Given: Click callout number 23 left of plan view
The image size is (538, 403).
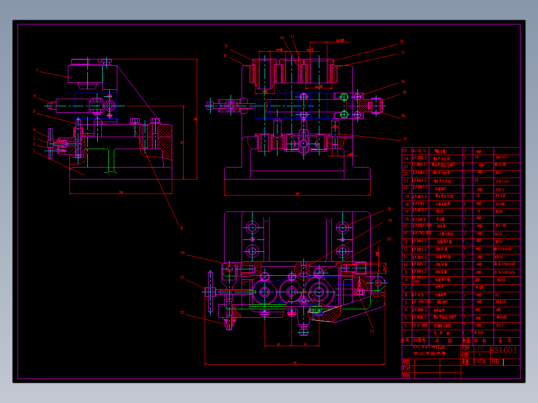Looking at the screenshot, I should click(x=182, y=277).
